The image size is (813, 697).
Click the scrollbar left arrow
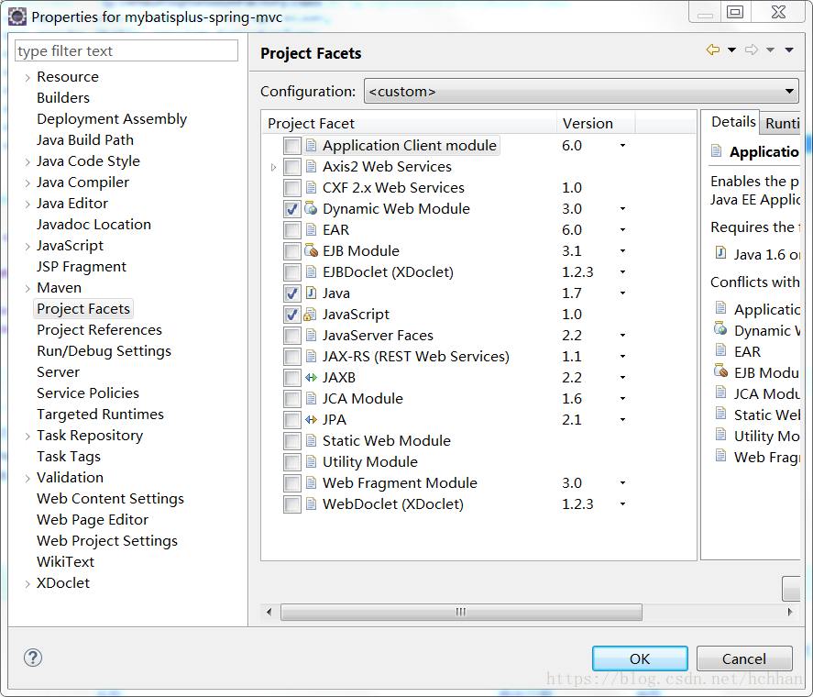click(x=269, y=612)
